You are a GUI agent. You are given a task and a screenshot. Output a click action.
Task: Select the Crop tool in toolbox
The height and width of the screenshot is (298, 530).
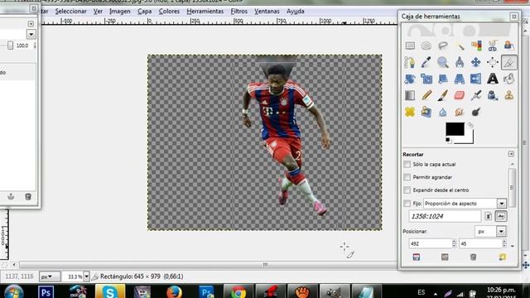pos(508,62)
